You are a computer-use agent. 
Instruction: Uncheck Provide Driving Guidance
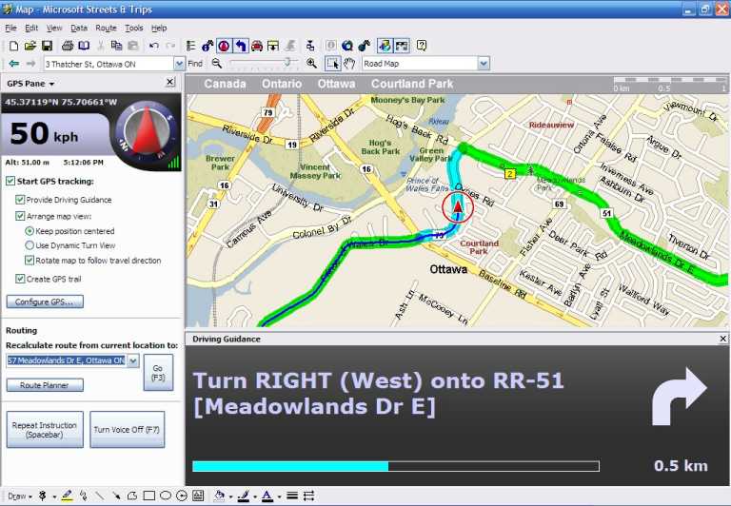20,200
